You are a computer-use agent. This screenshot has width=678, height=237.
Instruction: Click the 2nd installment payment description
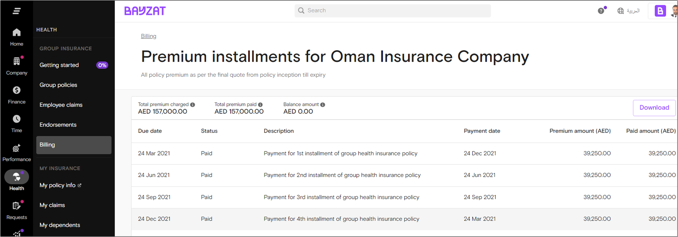(x=342, y=175)
